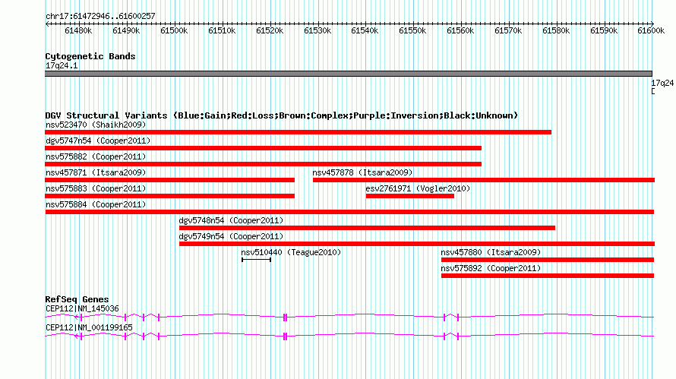This screenshot has height=379, width=676.
Task: Click the nsv457878 (Itsara2009) label
Action: 362,172
